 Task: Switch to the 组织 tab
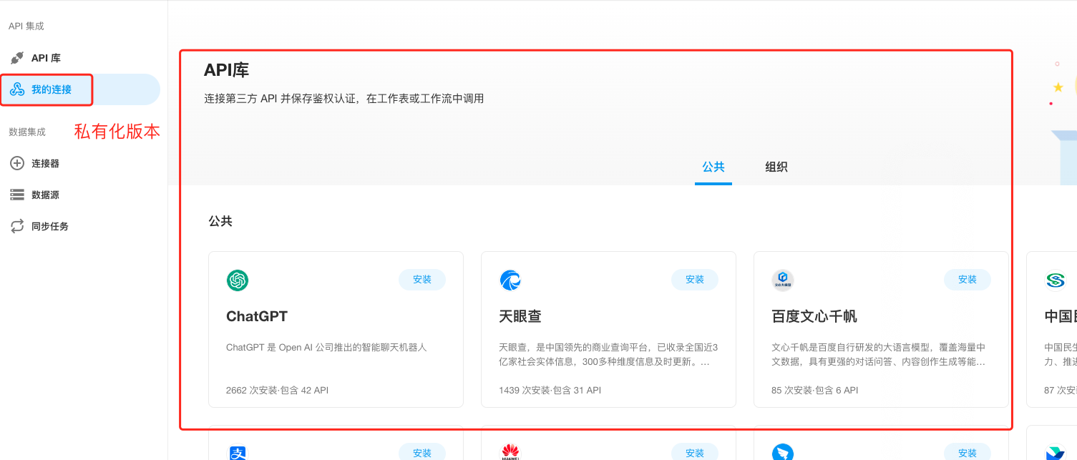[776, 167]
